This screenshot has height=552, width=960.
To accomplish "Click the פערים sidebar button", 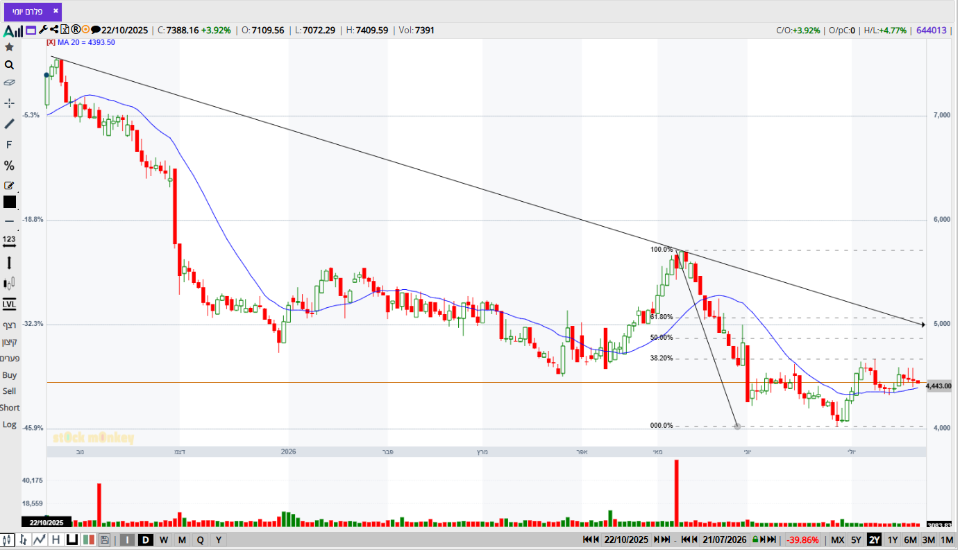I will [x=9, y=359].
